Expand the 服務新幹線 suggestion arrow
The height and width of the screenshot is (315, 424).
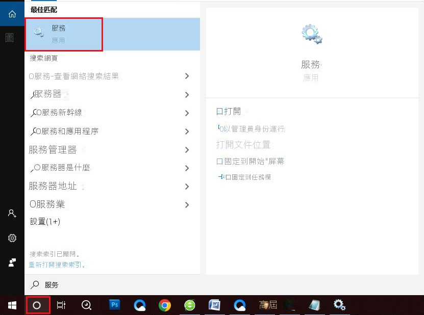click(x=187, y=113)
